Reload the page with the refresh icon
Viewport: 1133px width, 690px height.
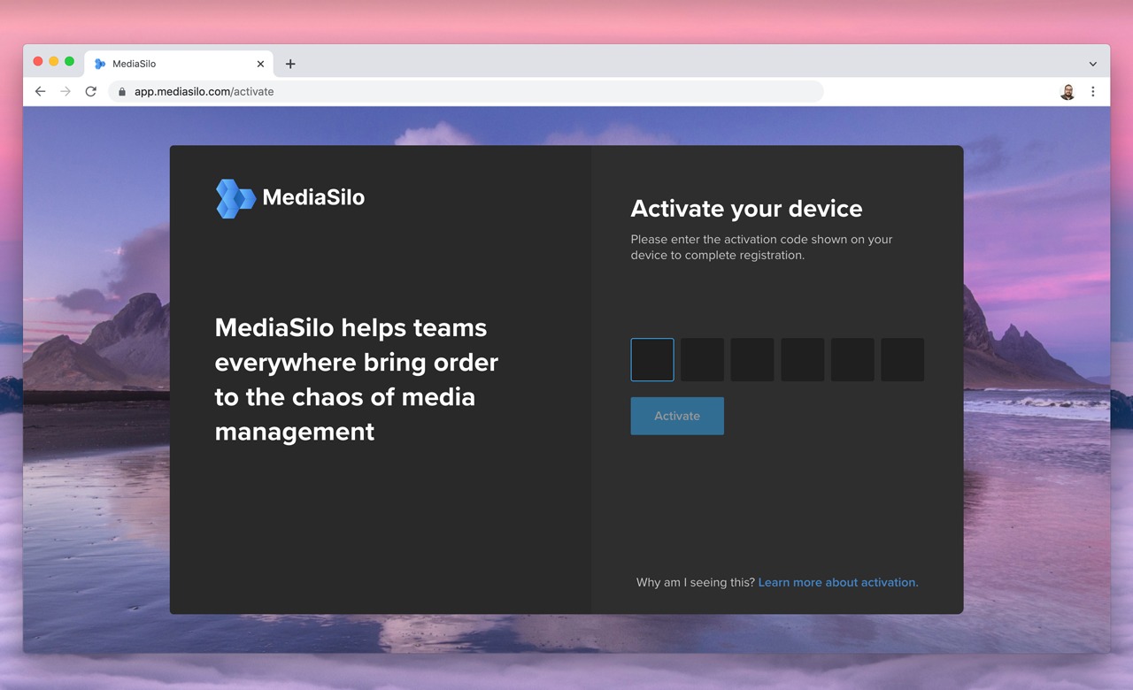[x=90, y=91]
